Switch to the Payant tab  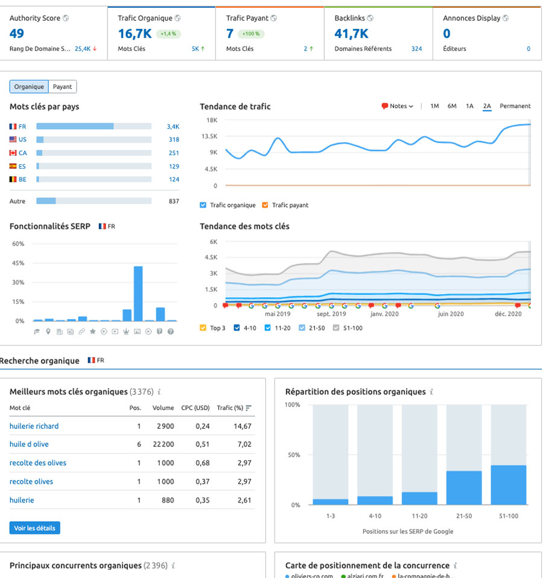(x=62, y=86)
